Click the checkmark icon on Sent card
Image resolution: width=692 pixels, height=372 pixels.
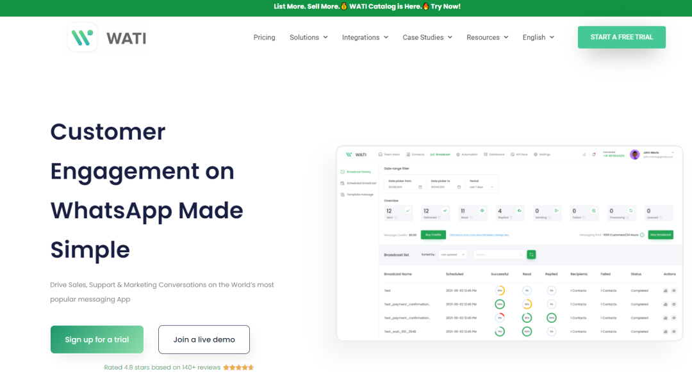tap(408, 211)
